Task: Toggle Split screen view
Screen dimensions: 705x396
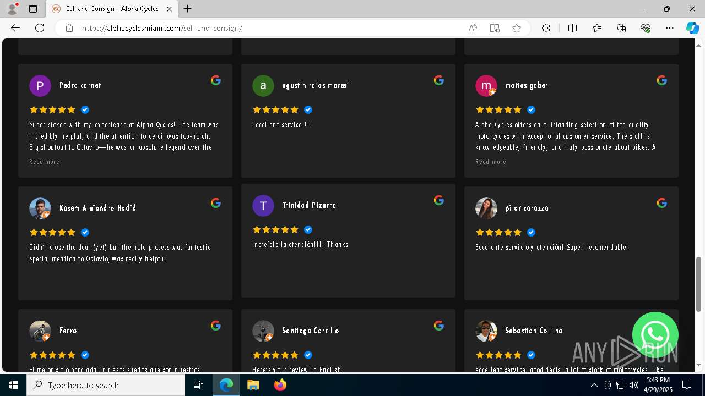Action: click(572, 28)
